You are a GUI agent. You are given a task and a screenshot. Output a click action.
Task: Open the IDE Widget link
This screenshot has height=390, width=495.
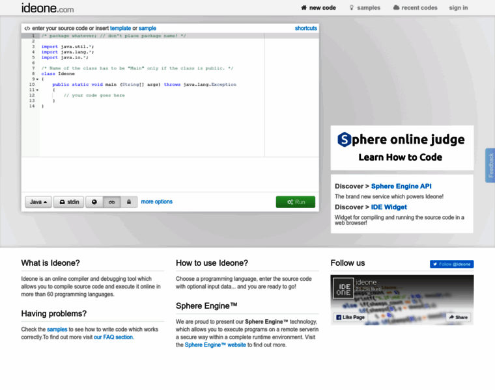389,207
